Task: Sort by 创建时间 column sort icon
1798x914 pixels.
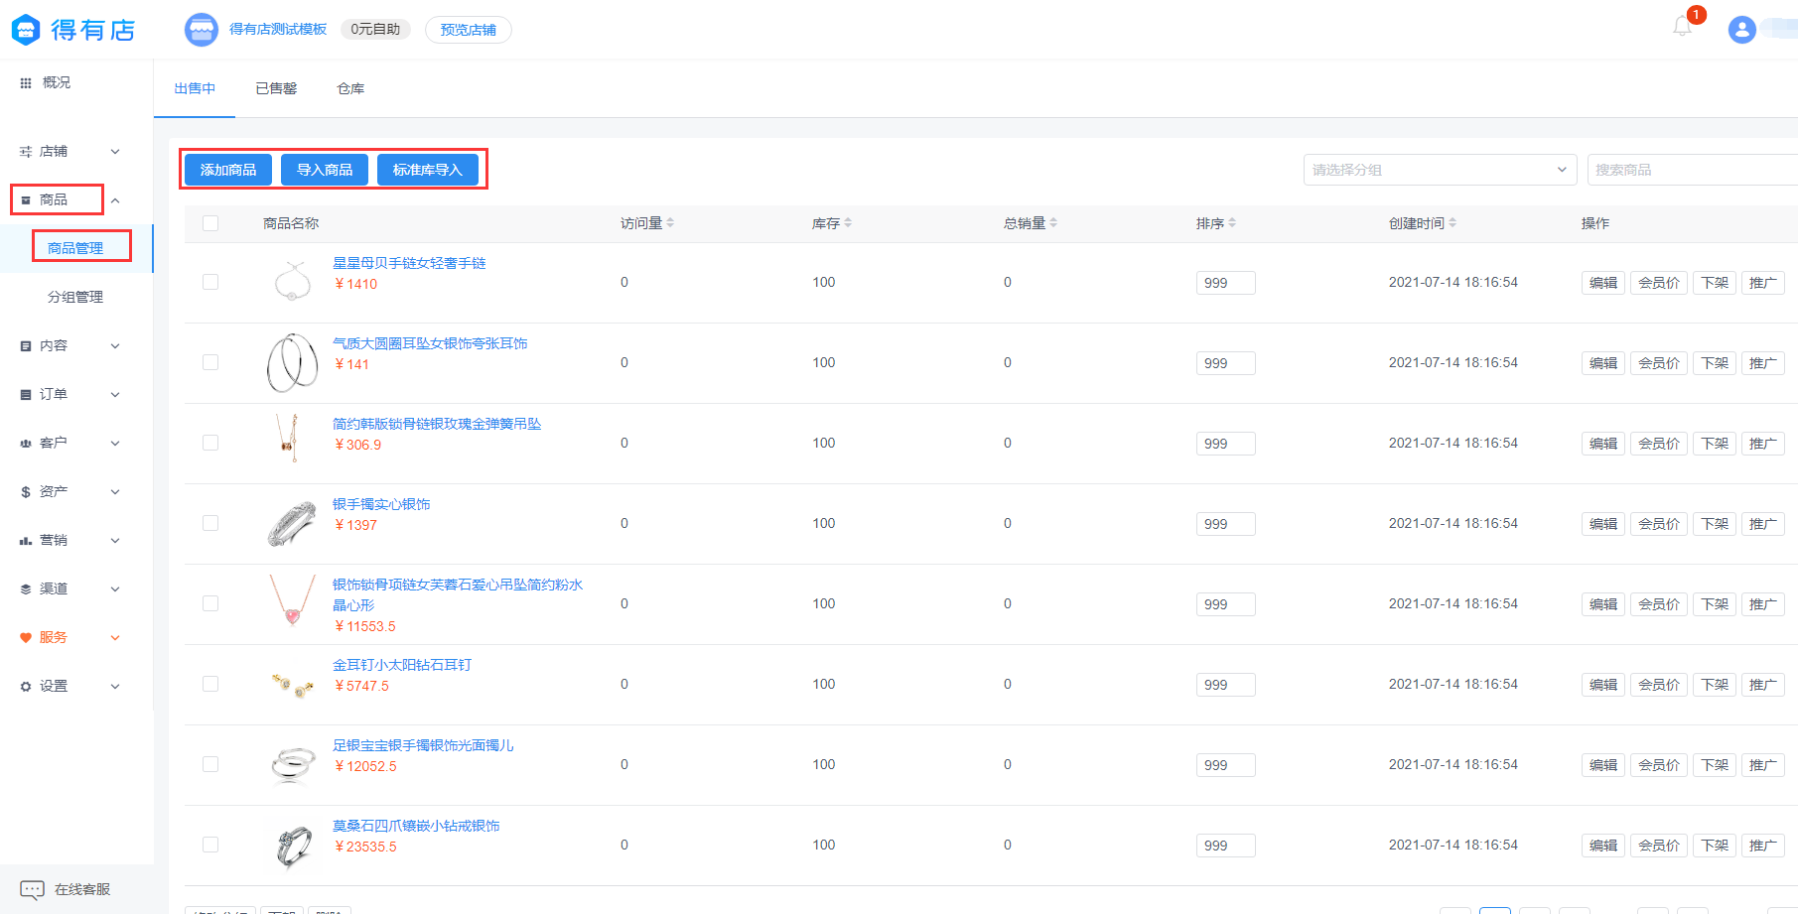Action: [x=1452, y=223]
